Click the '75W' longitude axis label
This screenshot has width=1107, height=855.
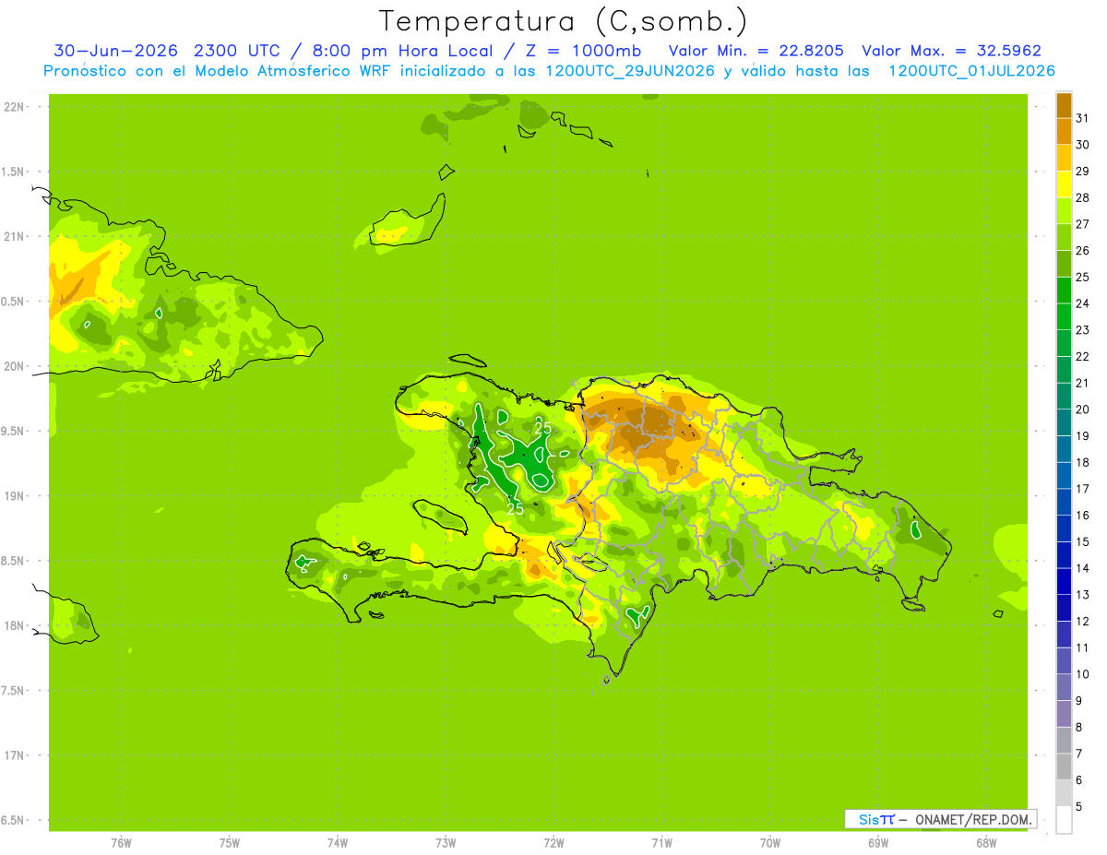pyautogui.click(x=230, y=843)
